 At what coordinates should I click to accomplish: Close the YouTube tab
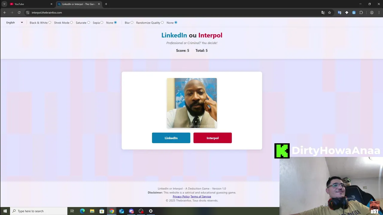click(x=51, y=4)
